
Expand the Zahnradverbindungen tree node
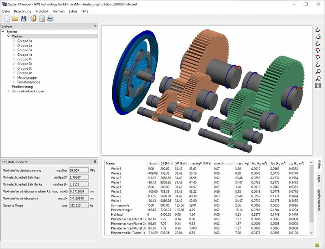[x=9, y=92]
